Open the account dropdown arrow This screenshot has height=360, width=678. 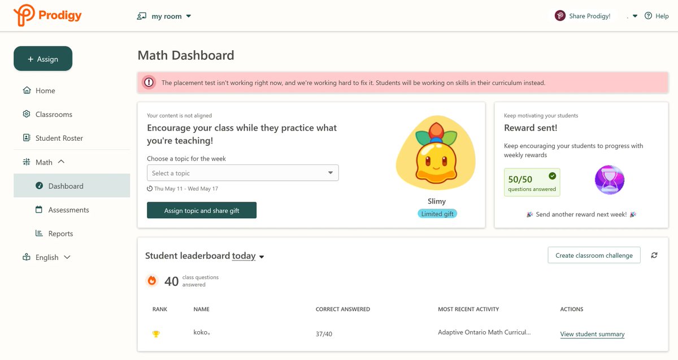coord(635,16)
